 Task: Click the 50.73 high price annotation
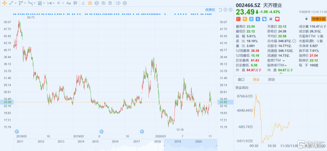[x=31, y=18]
